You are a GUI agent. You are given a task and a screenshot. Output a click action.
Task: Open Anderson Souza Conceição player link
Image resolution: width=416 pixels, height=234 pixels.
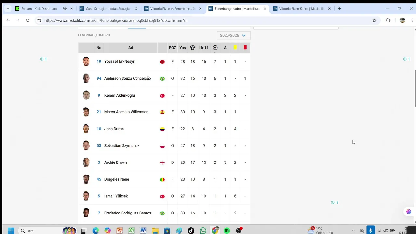tap(127, 78)
